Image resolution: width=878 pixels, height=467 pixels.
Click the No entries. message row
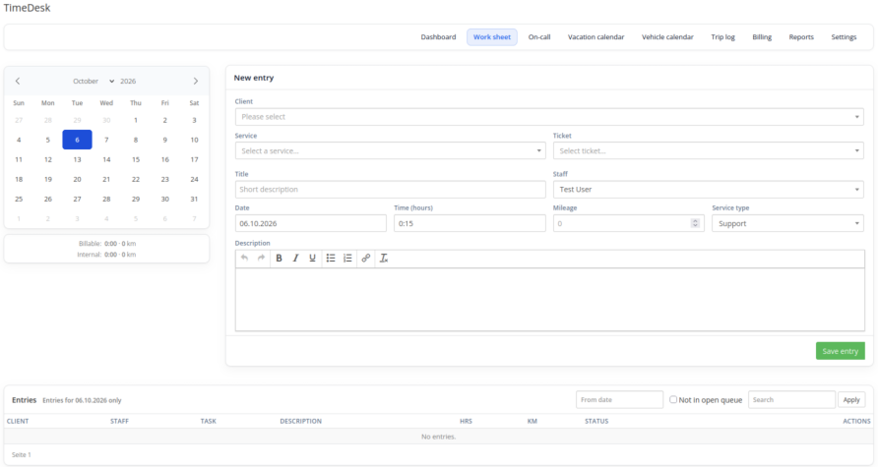[438, 437]
